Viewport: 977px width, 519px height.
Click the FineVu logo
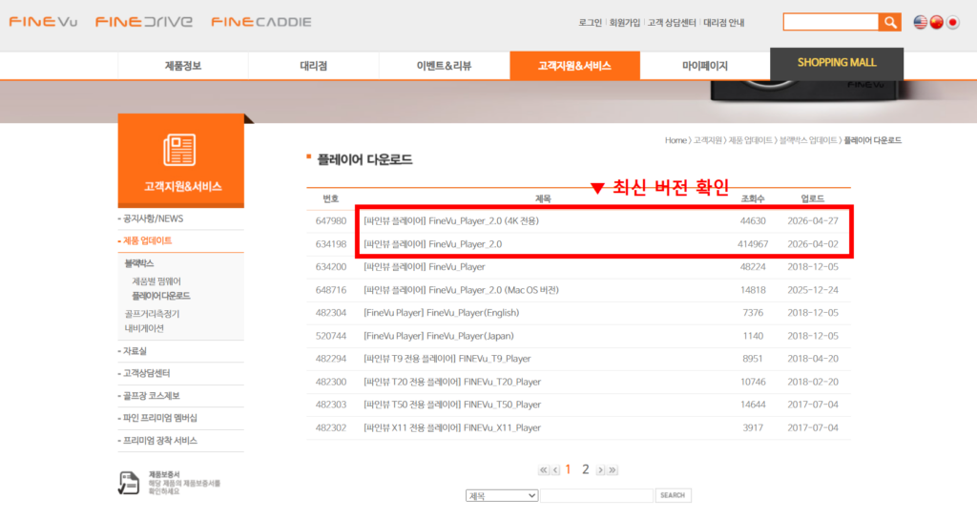[x=43, y=22]
